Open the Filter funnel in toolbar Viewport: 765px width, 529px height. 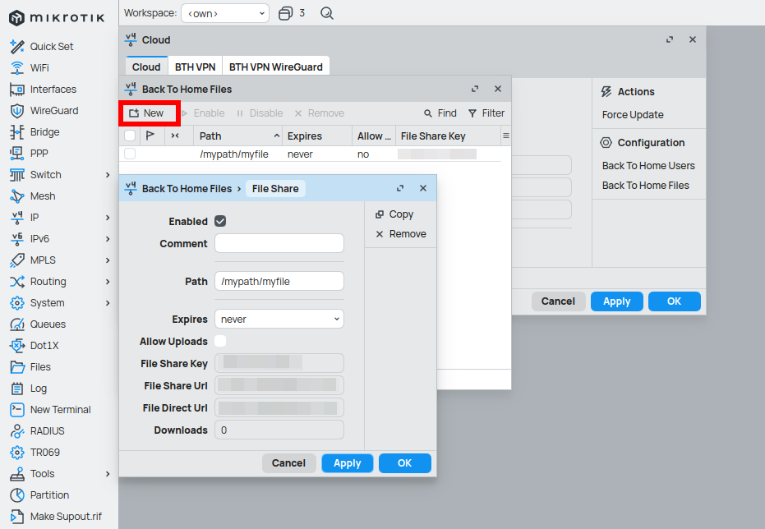472,113
